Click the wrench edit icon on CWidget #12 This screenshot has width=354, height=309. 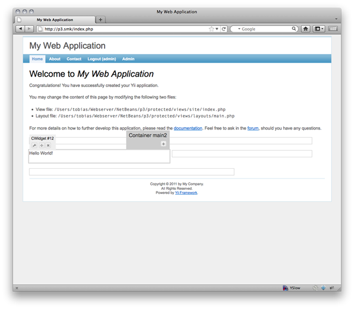(34, 145)
